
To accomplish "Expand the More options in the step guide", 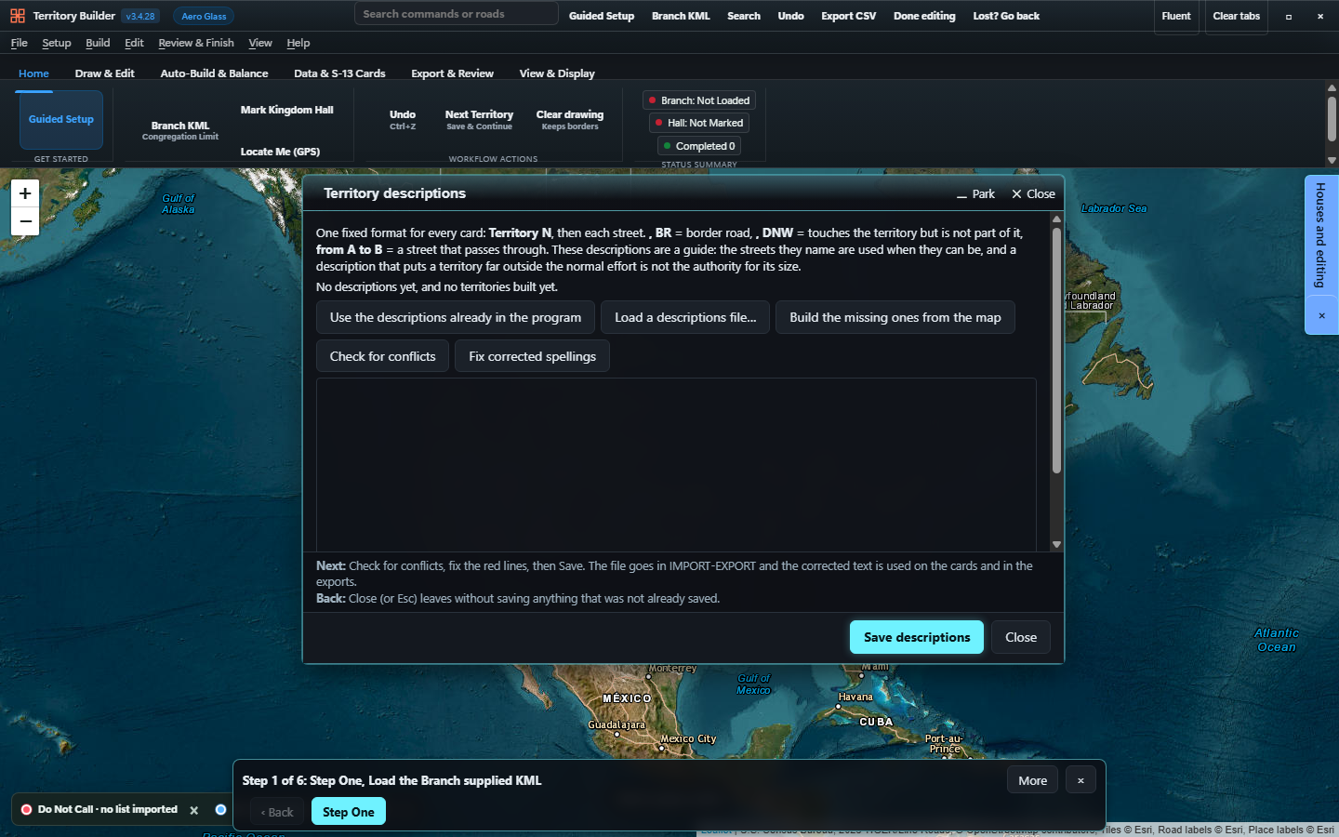I will point(1032,780).
